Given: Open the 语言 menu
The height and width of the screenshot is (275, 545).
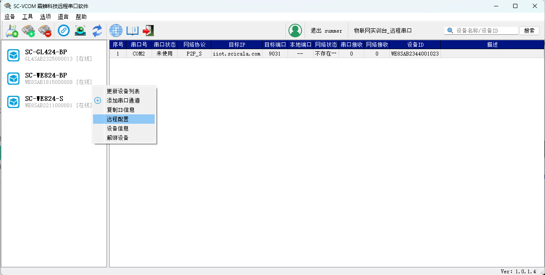Looking at the screenshot, I should coord(63,17).
